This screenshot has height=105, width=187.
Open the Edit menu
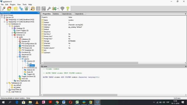pyautogui.click(x=7, y=4)
